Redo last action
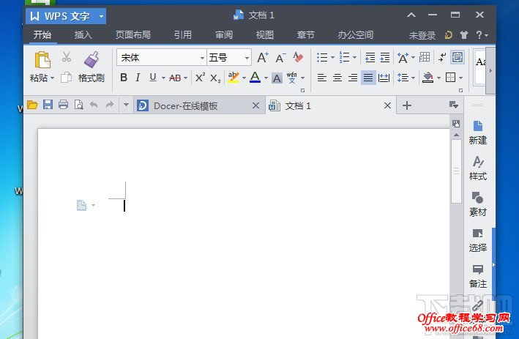 109,105
